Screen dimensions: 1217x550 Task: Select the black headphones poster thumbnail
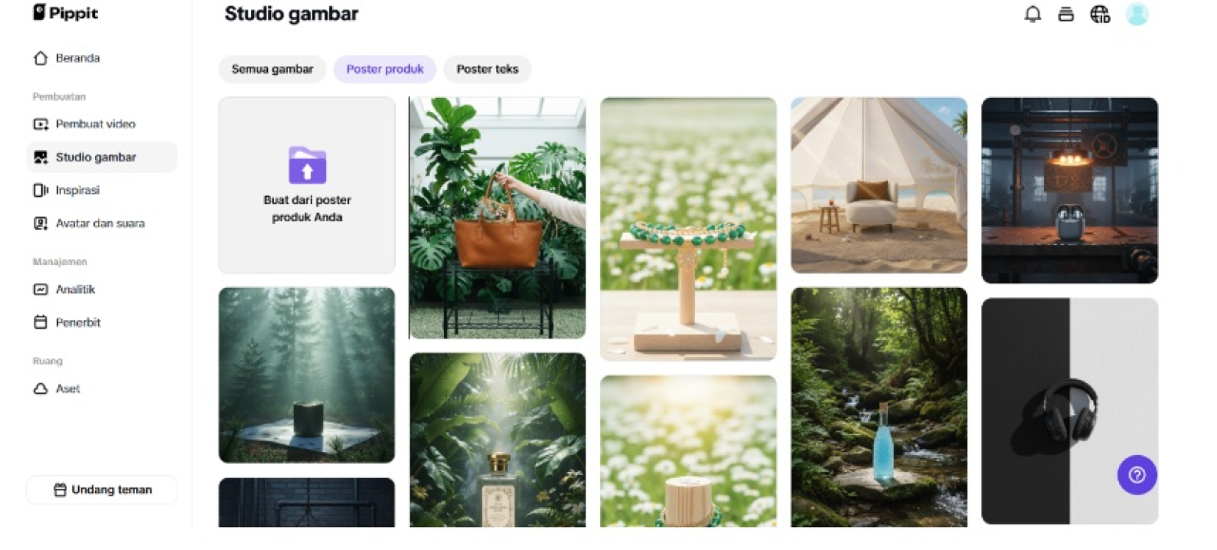tap(1070, 410)
